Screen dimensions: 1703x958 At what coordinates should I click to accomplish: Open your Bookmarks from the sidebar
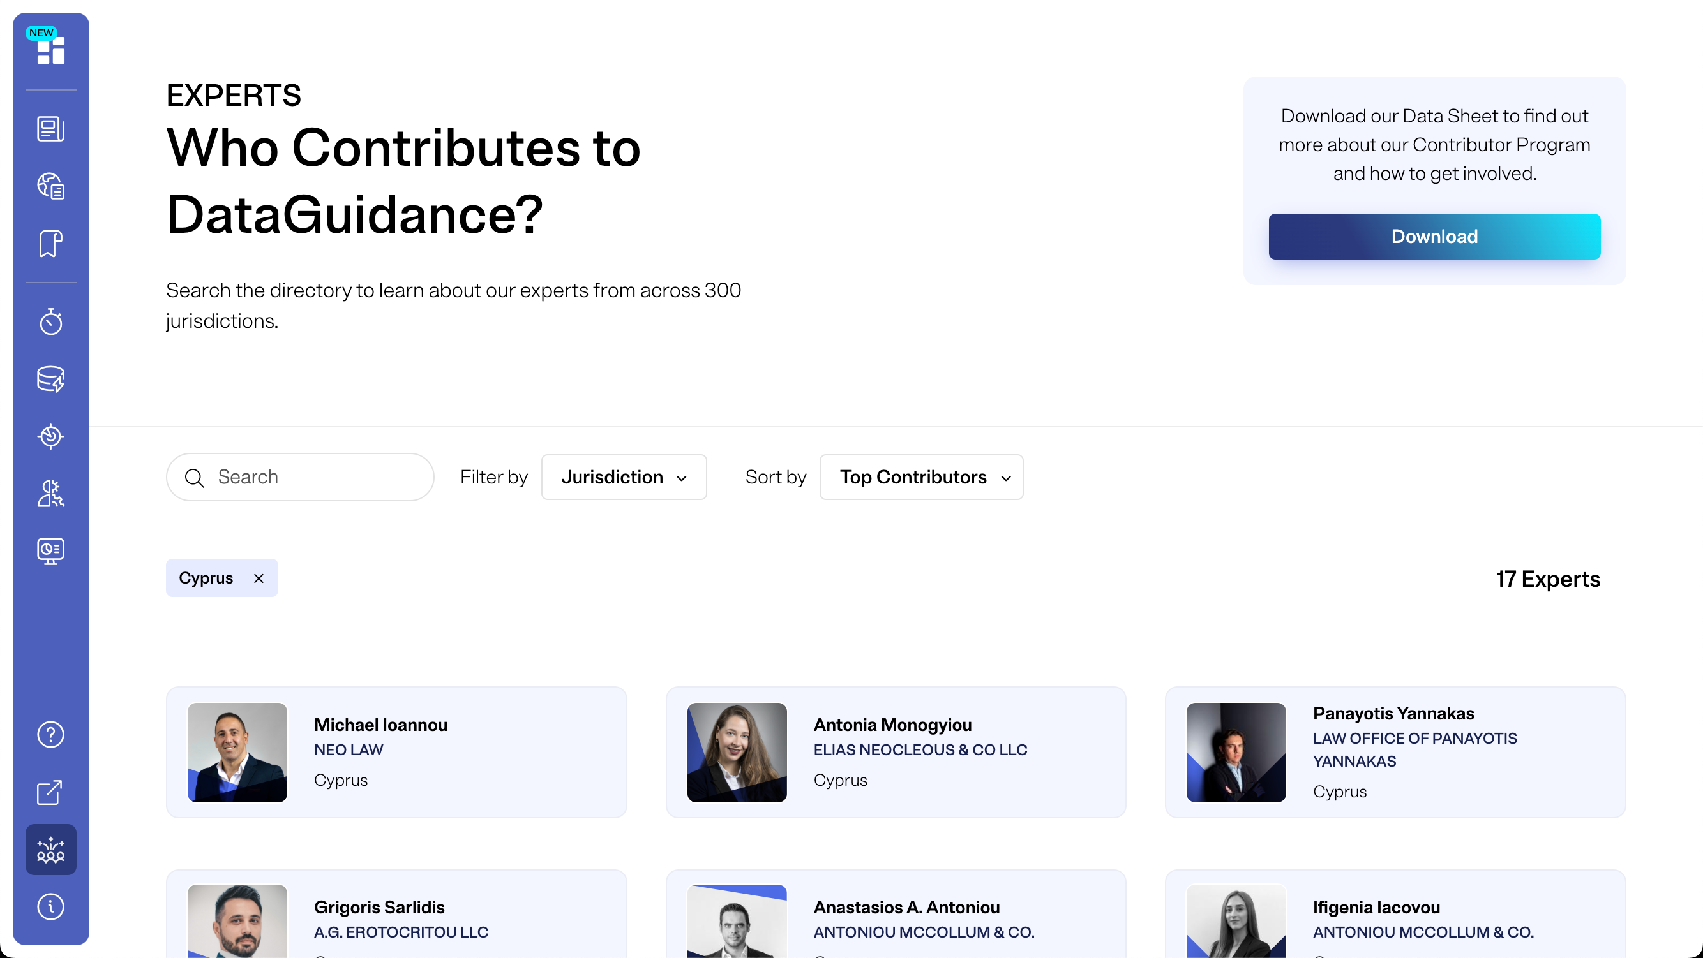point(51,244)
